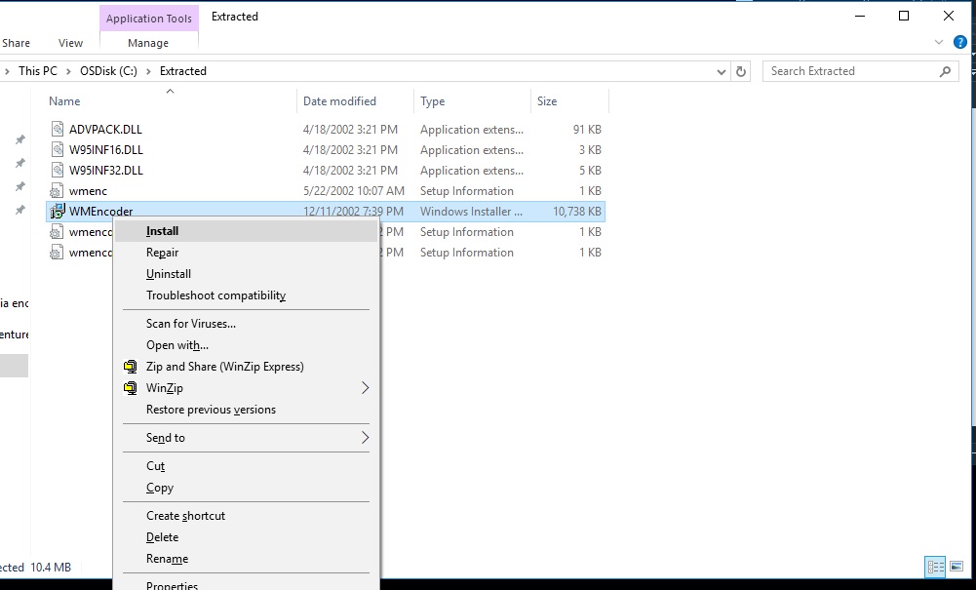976x590 pixels.
Task: Open the address bar history dropdown
Action: pyautogui.click(x=721, y=70)
